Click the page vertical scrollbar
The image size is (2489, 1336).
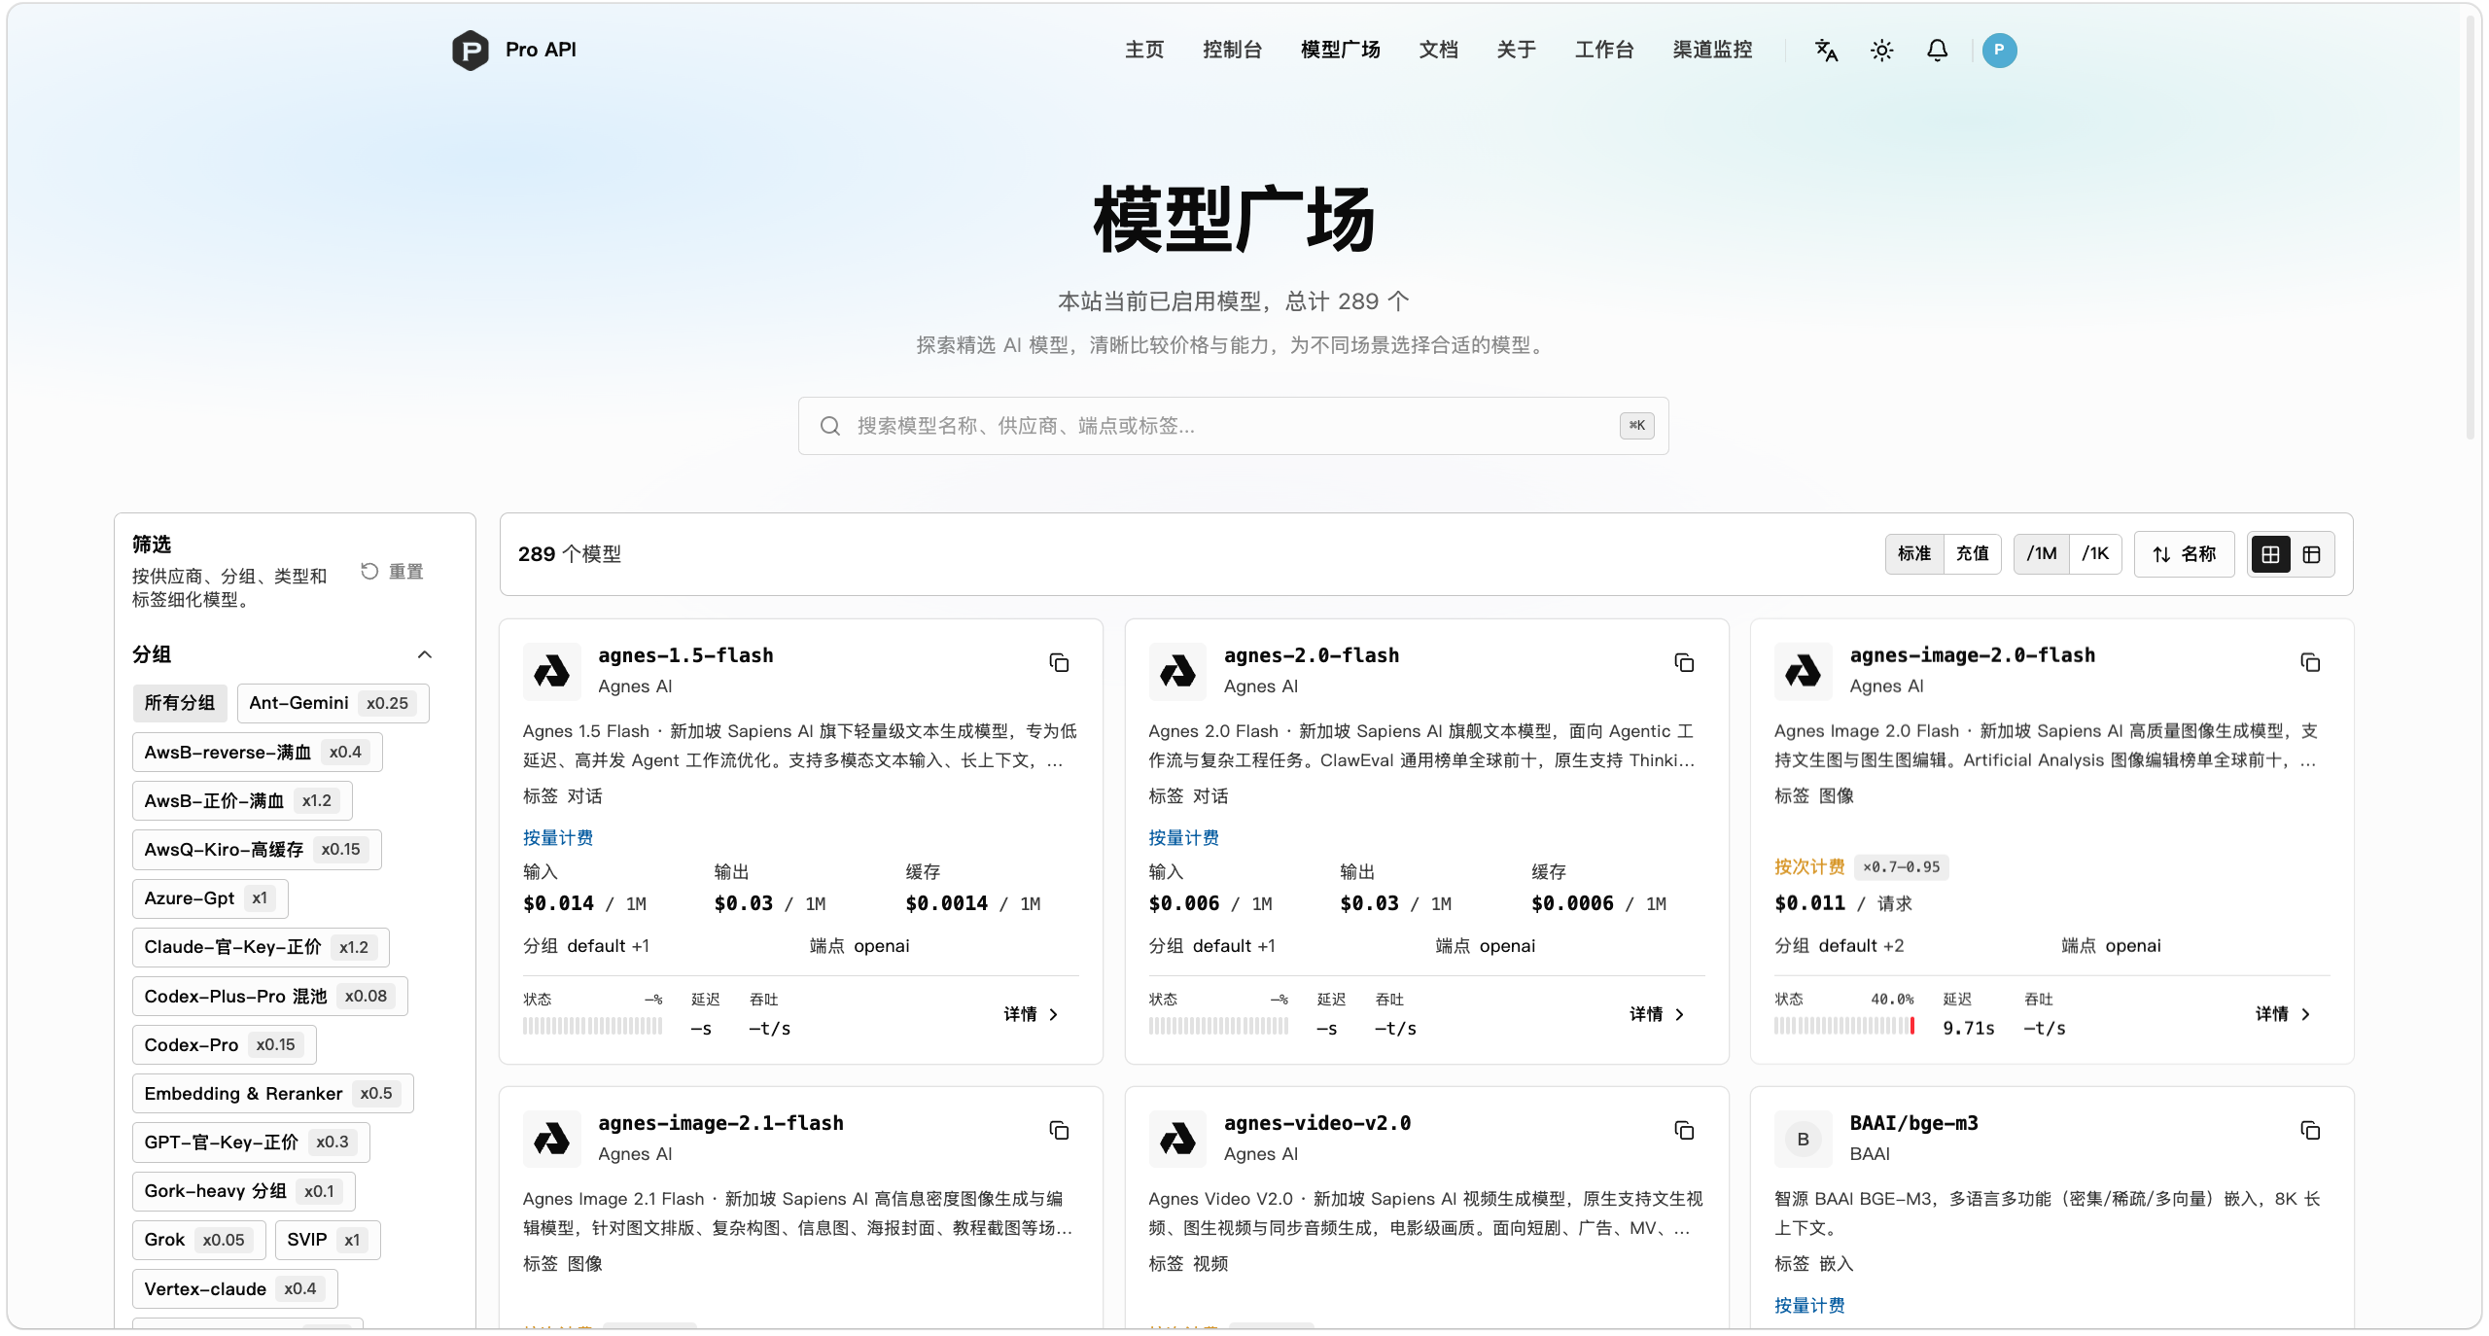pos(2471,229)
